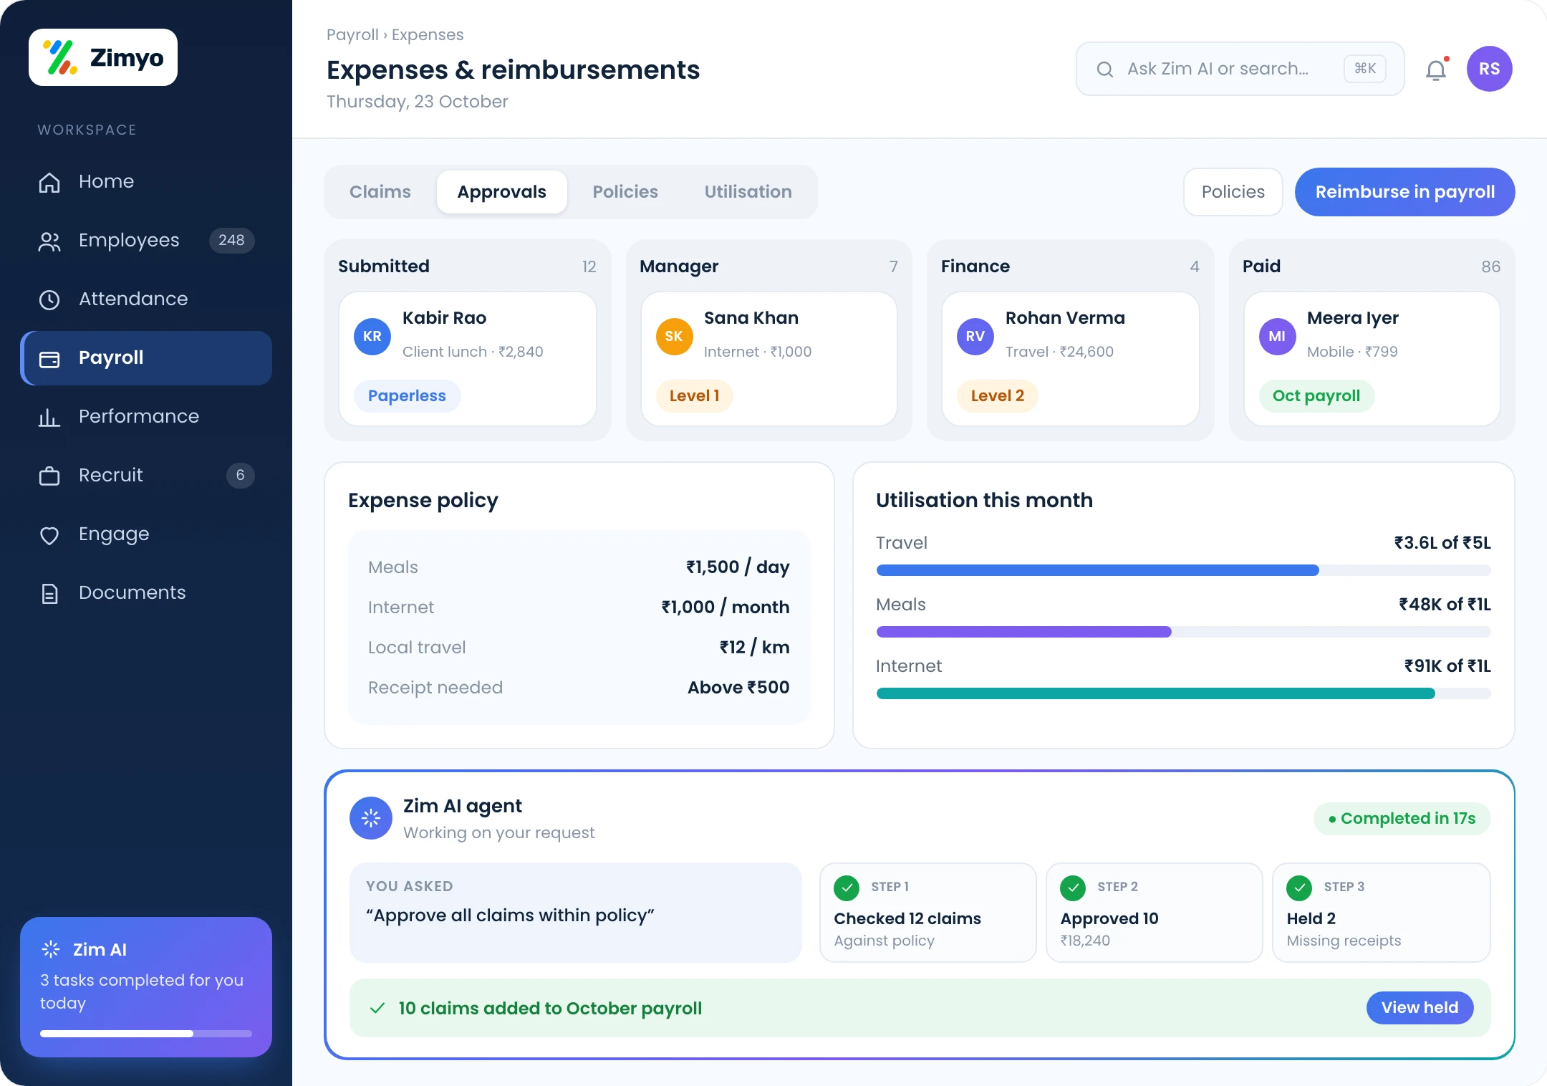Open Recruit in the sidebar

tap(146, 476)
